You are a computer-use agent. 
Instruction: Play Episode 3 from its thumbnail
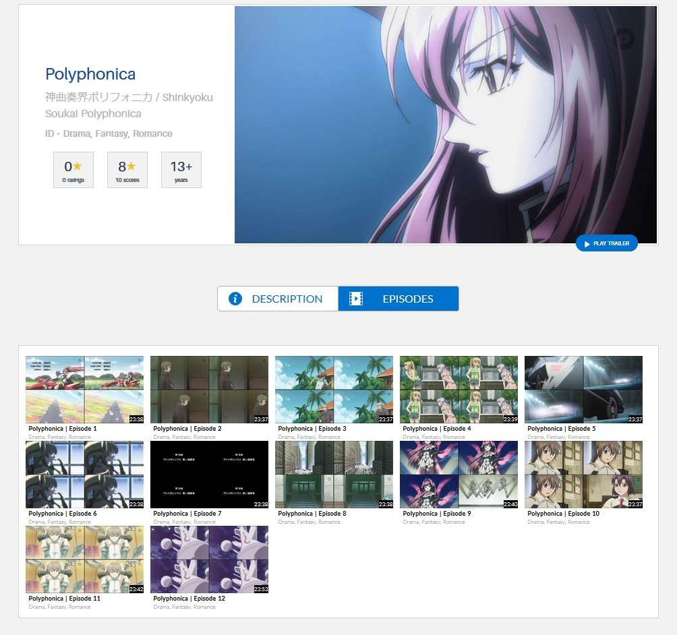point(334,390)
